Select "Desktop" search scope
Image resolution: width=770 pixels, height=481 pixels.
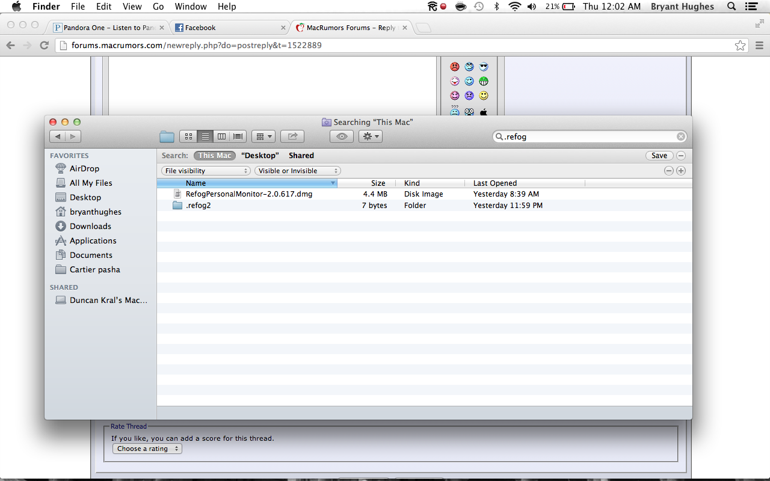(260, 155)
